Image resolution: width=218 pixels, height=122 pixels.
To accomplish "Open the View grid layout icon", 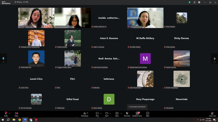I will 199,2.
